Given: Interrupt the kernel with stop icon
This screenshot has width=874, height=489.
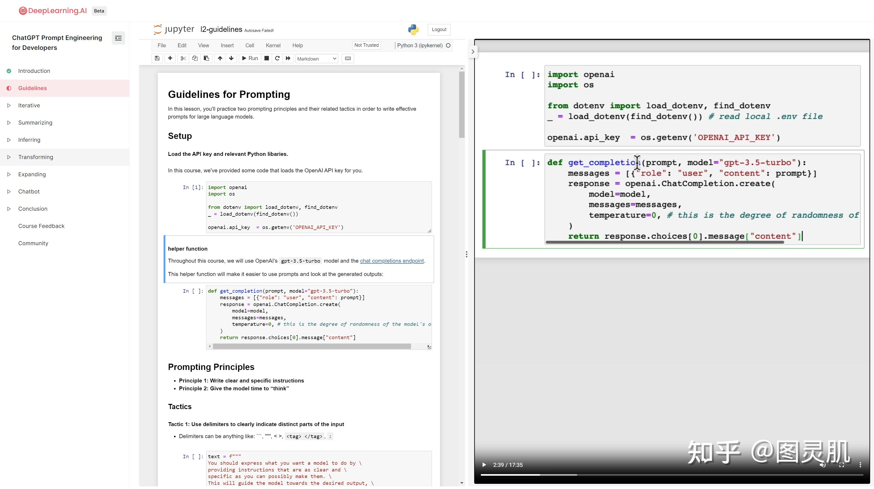Looking at the screenshot, I should pos(267,58).
